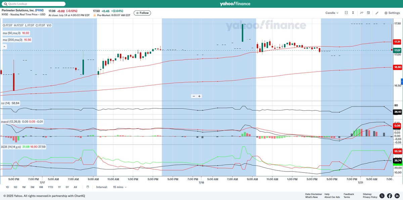Click the calendar events icon in toolbar
This screenshot has height=200, width=403.
tap(368, 13)
